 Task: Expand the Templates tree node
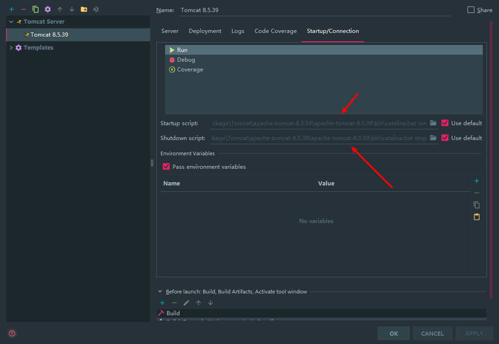tap(11, 48)
